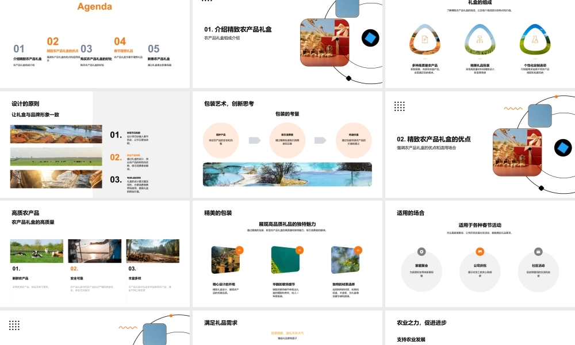Click the 吸引消费者 circle
The height and width of the screenshot is (345, 575).
(287, 140)
